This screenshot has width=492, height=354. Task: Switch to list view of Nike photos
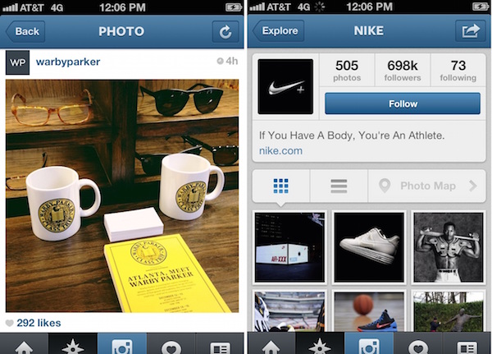[339, 186]
